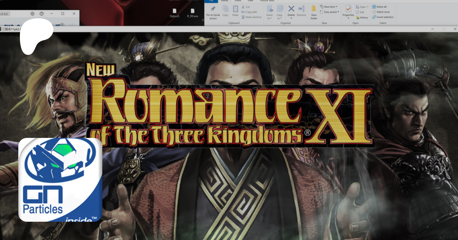The height and width of the screenshot is (240, 458).
Task: Open the Data.e5 desktop file
Action: coord(175,12)
